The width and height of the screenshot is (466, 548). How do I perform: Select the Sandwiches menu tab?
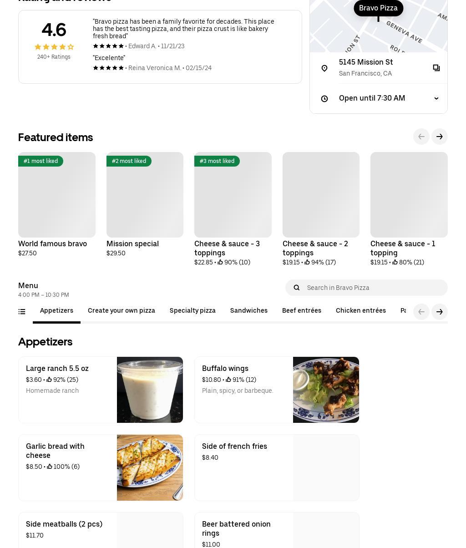(249, 311)
